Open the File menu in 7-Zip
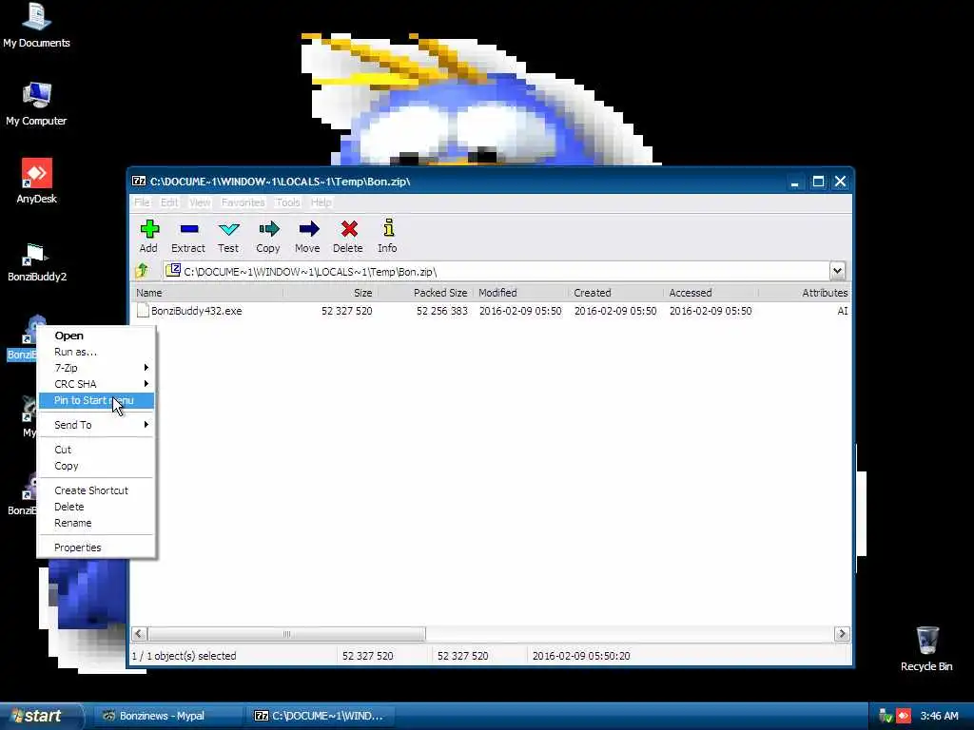The height and width of the screenshot is (730, 974). click(142, 202)
